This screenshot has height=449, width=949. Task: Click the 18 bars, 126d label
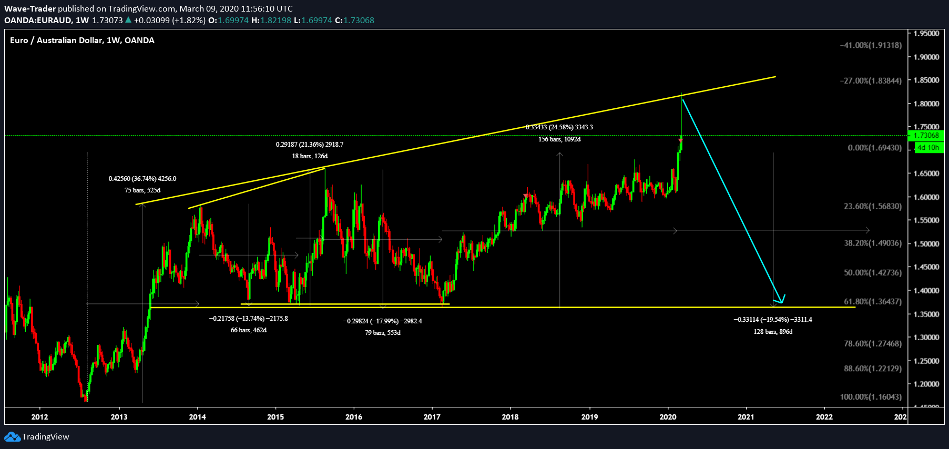pos(310,156)
